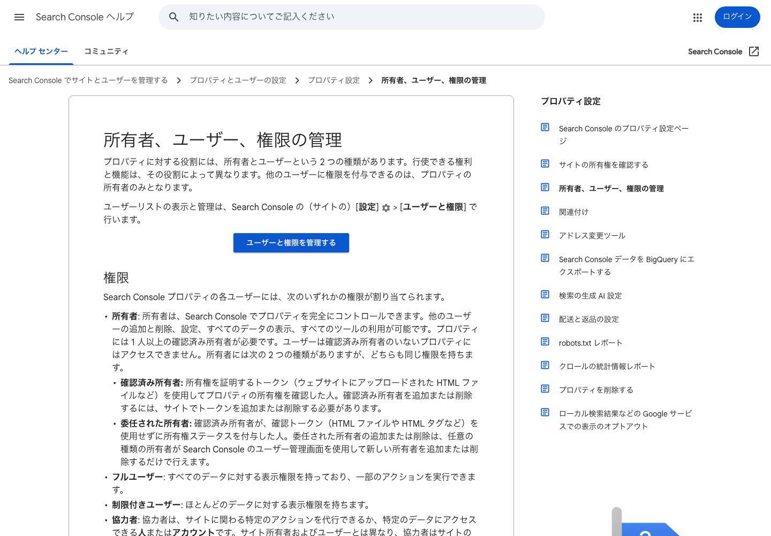Viewport: 771px width, 536px height.
Task: Focus the help search input field
Action: (x=352, y=17)
